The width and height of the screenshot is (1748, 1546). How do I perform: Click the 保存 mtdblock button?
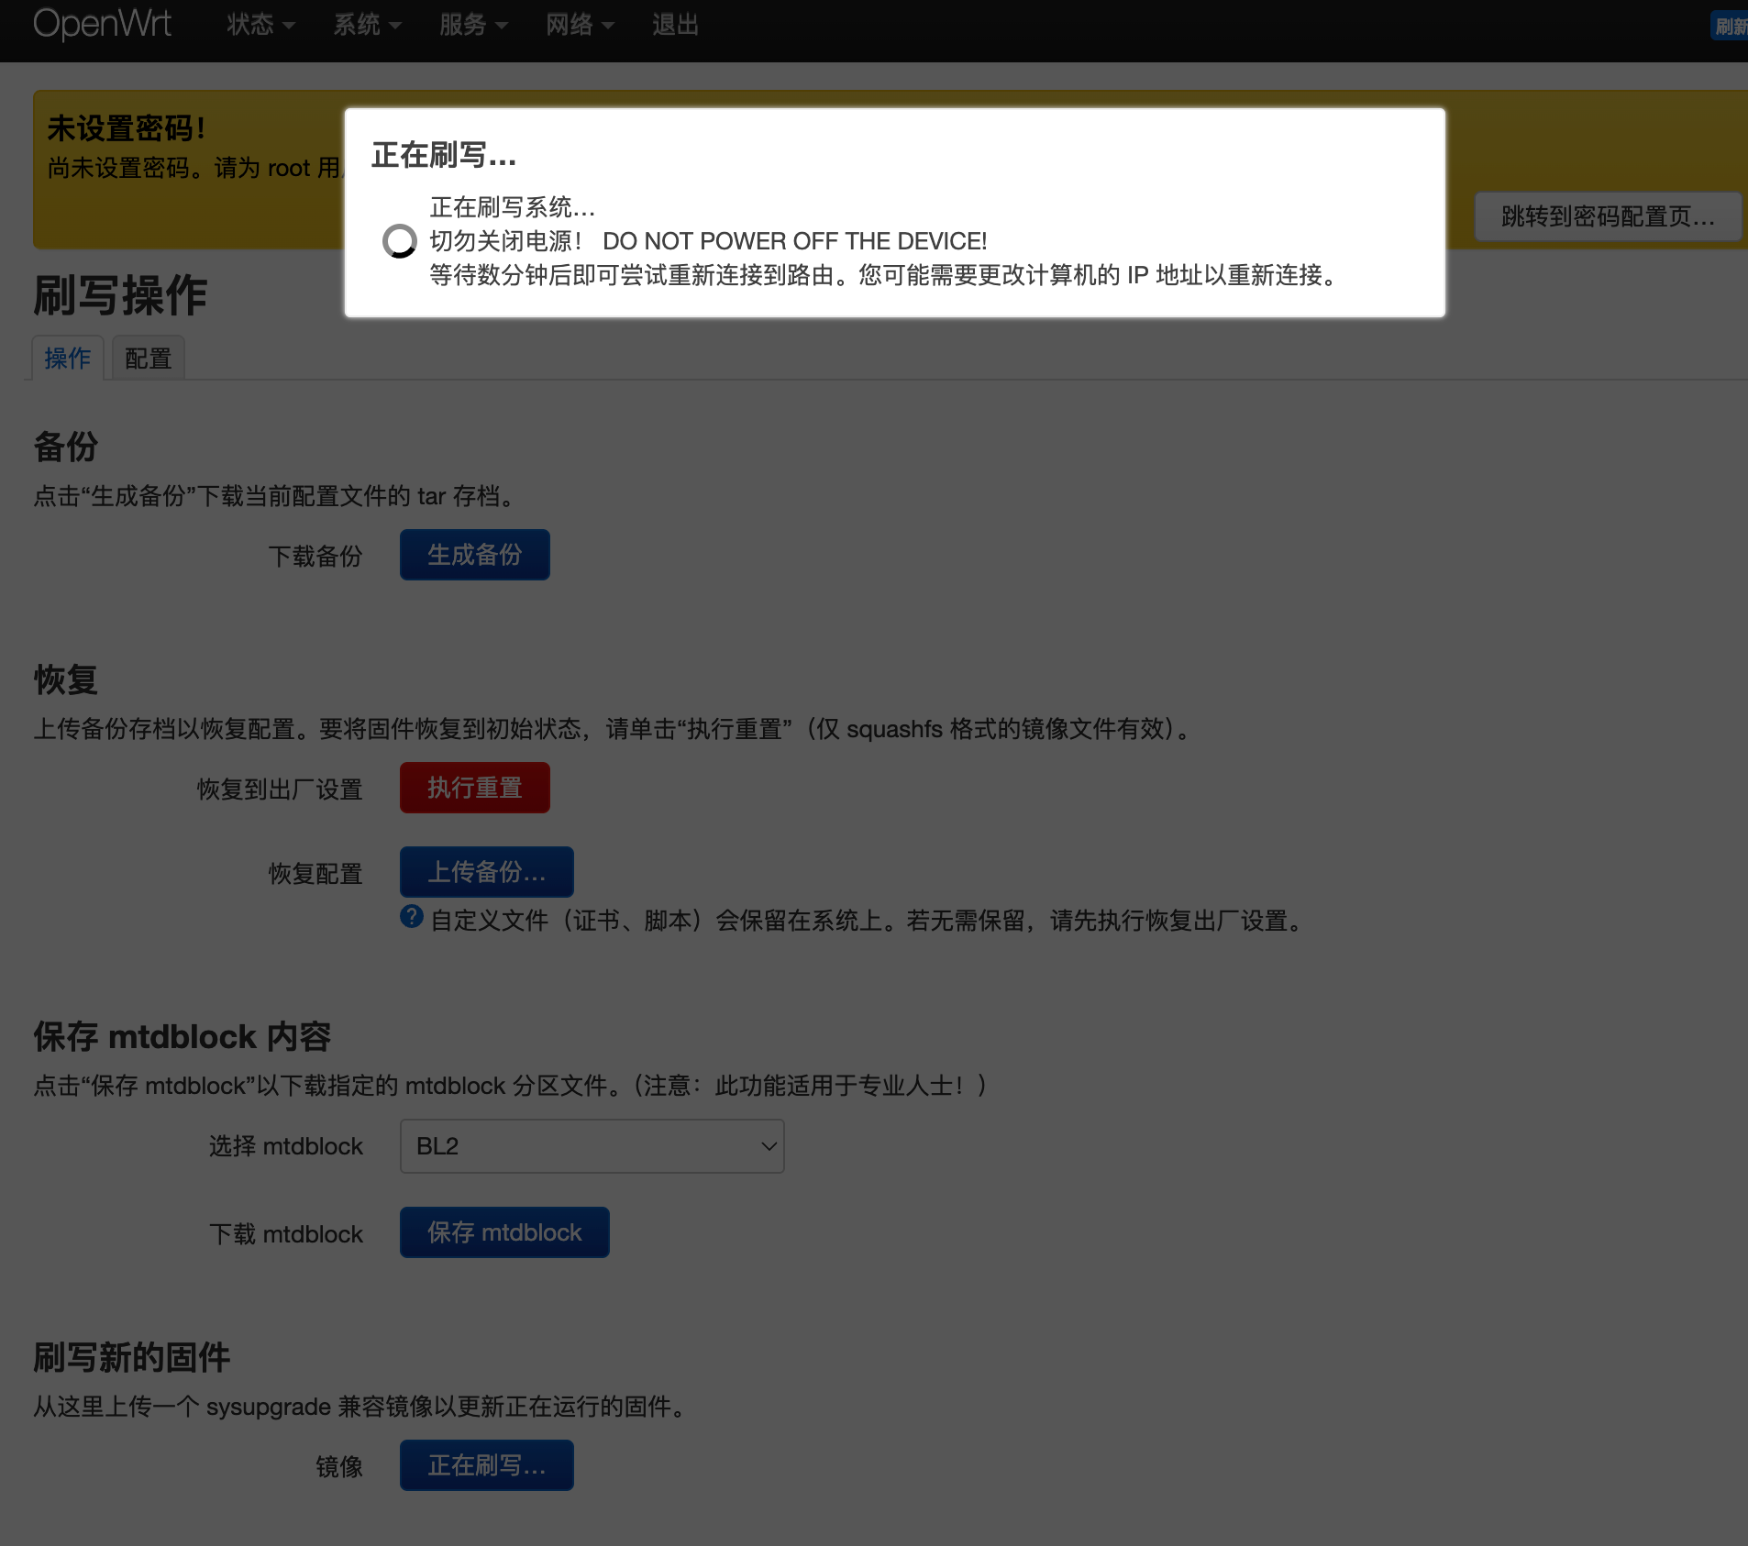click(x=504, y=1232)
